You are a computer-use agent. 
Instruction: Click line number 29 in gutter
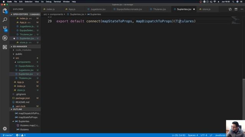point(50,21)
